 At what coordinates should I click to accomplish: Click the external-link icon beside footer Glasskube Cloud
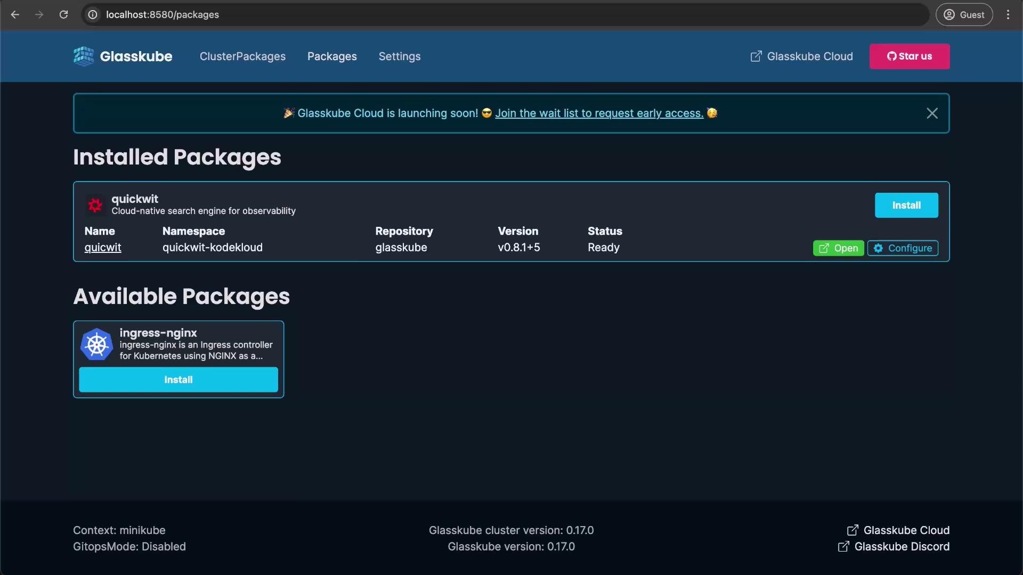click(x=852, y=530)
